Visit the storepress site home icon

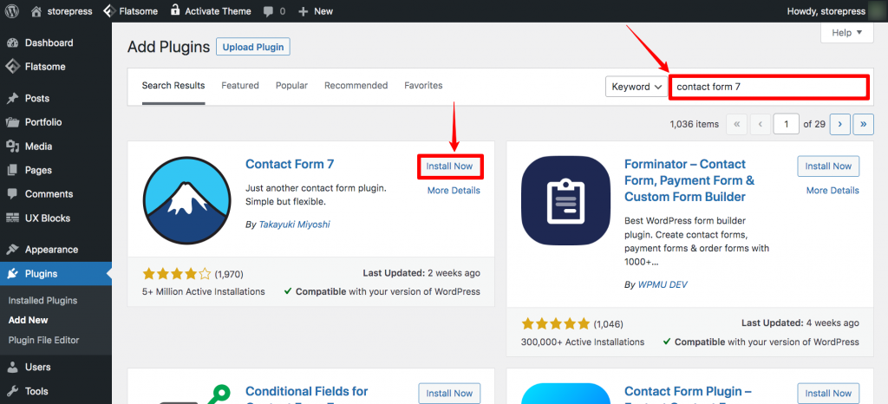pos(36,10)
